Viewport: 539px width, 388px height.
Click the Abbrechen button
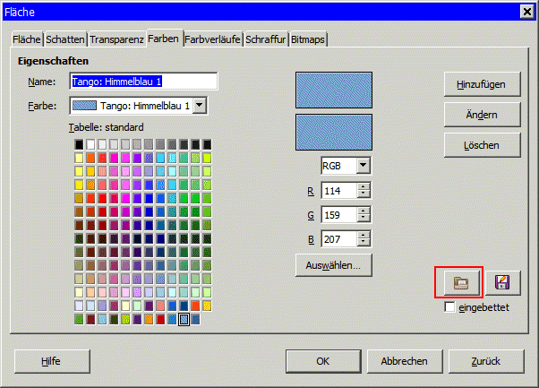405,361
